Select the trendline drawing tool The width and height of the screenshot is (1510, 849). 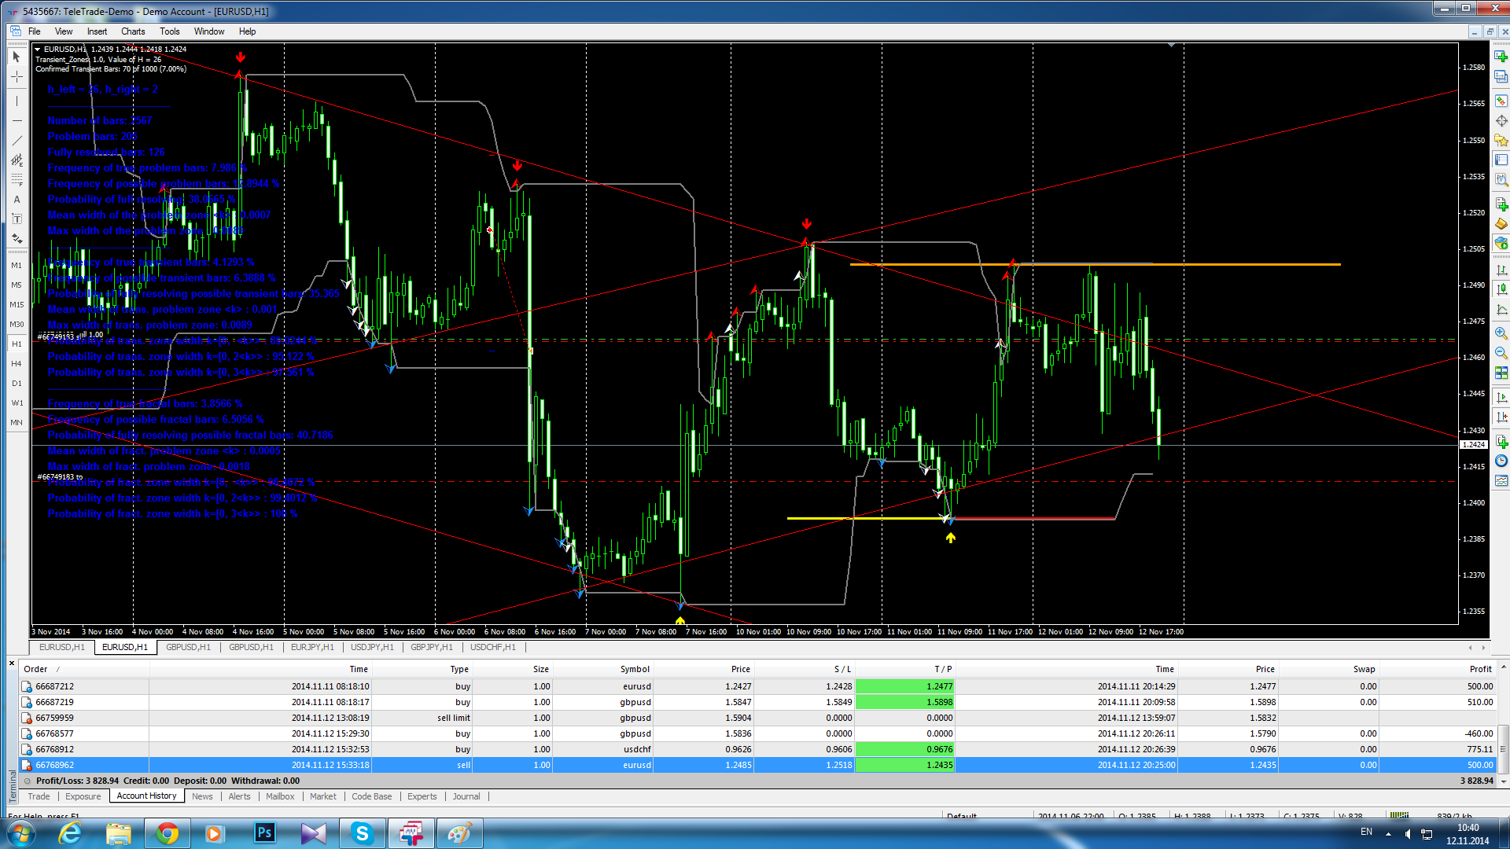click(x=17, y=140)
